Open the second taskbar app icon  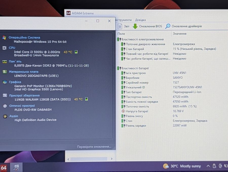pyautogui.click(x=16, y=167)
